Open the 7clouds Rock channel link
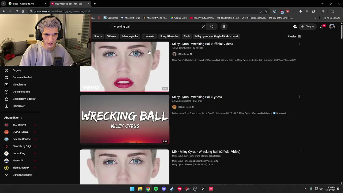This screenshot has height=193, width=343. pos(184,107)
